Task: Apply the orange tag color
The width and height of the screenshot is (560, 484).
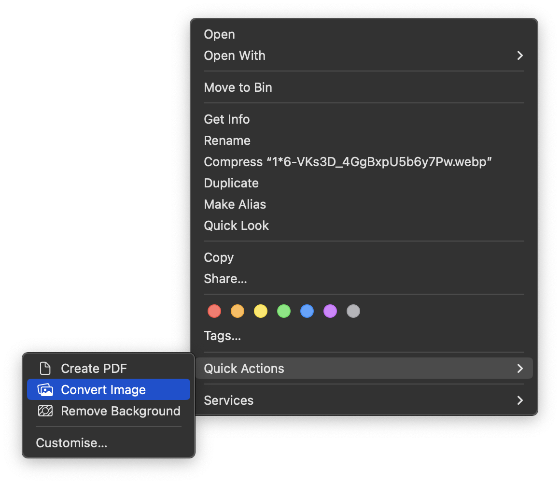Action: pos(238,311)
